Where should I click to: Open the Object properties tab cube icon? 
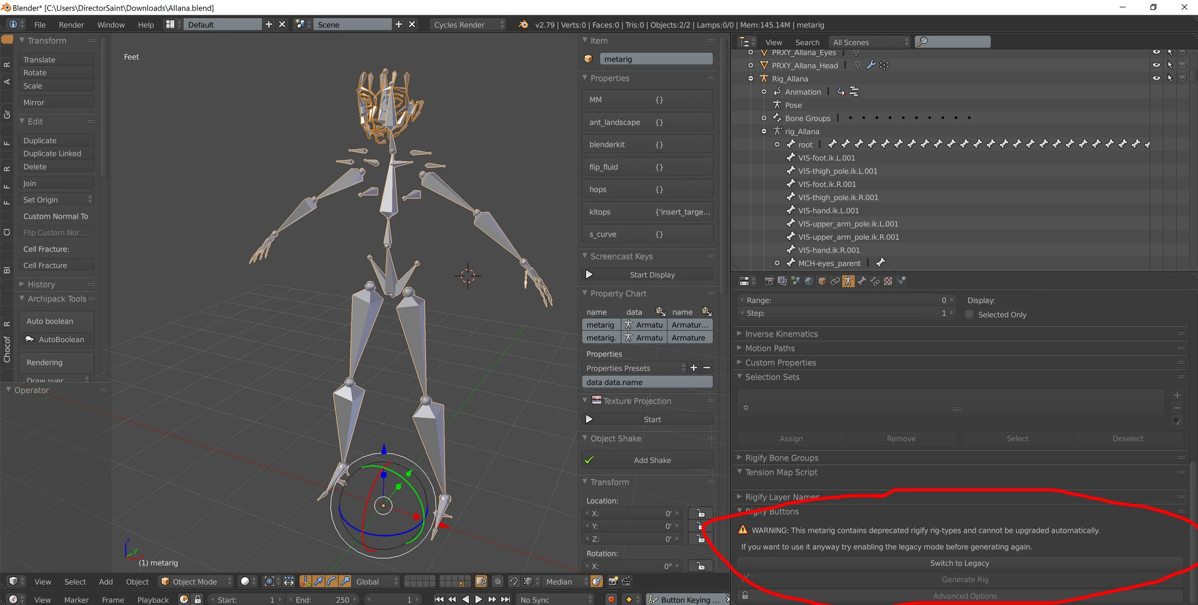tap(822, 281)
